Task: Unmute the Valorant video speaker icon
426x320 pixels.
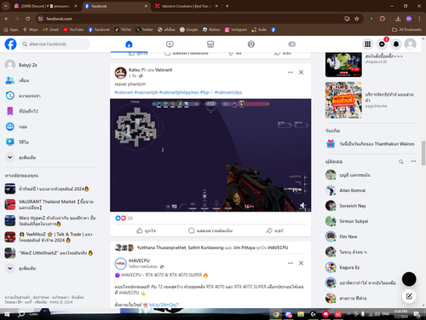Action: tap(302, 206)
